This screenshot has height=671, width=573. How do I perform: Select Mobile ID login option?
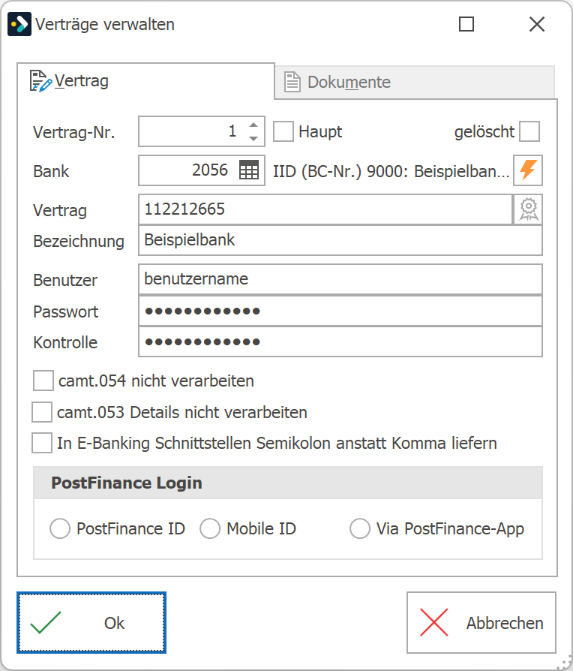point(210,528)
